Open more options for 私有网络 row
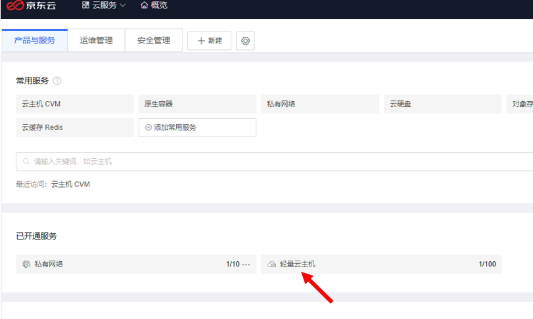This screenshot has width=533, height=319. (x=246, y=264)
